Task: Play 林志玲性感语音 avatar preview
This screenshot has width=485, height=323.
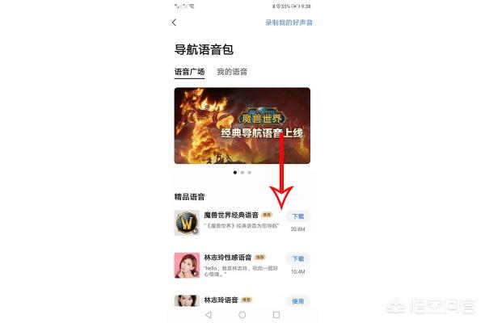Action: coord(187,265)
